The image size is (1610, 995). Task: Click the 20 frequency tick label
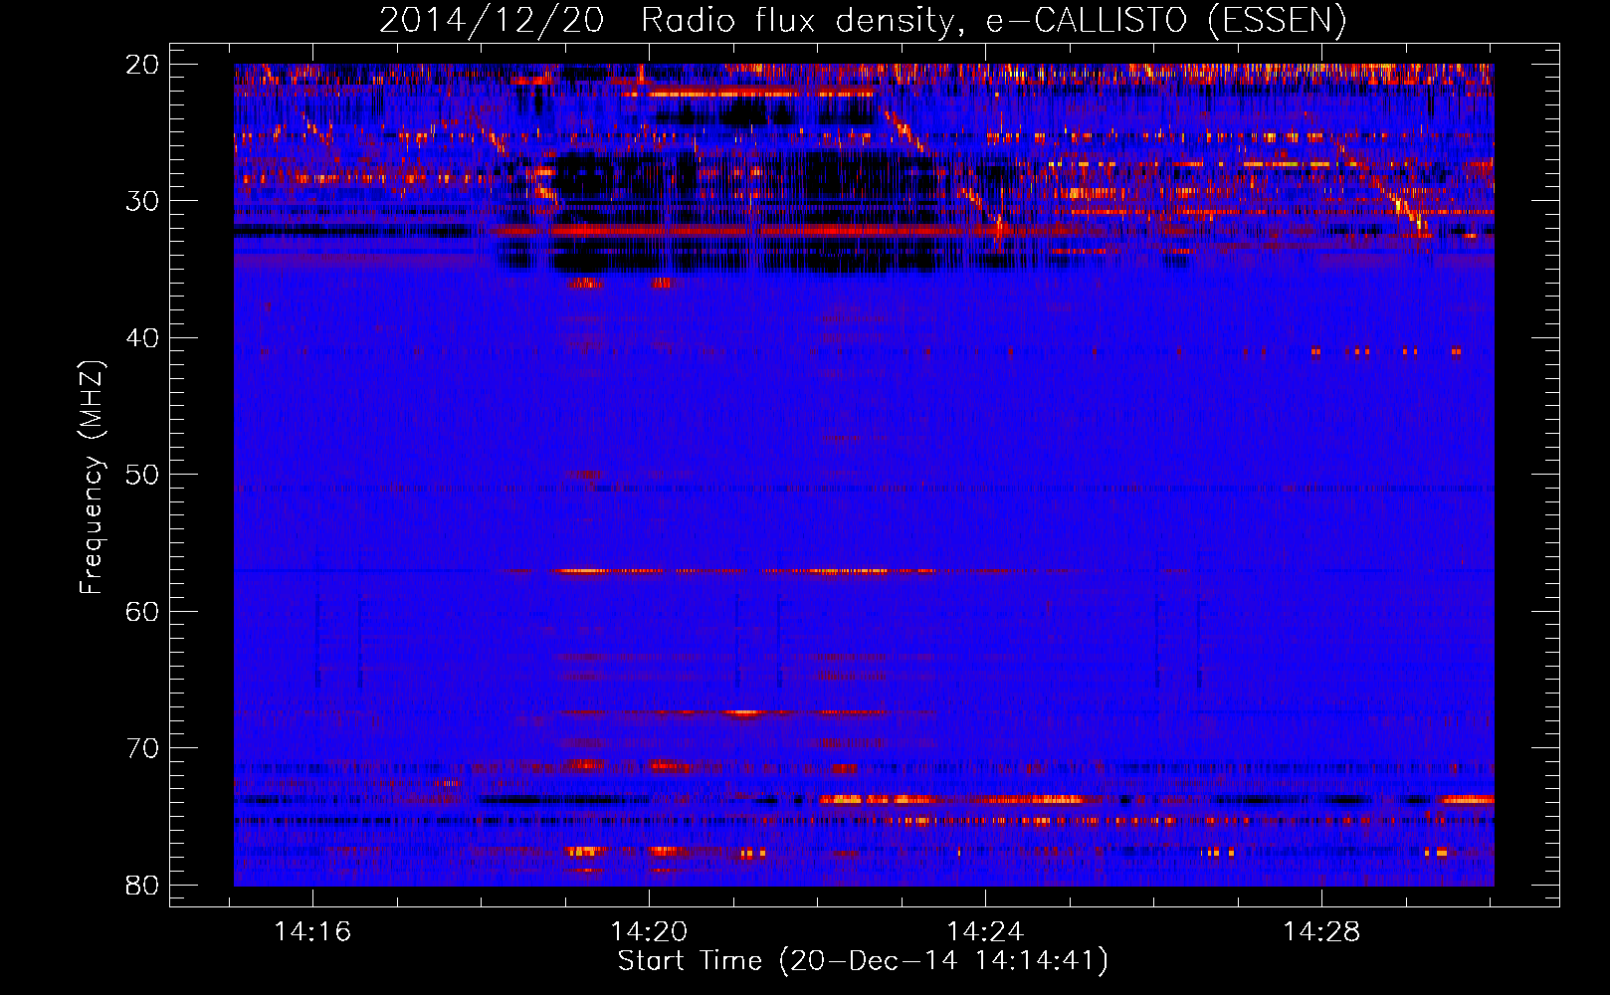point(142,65)
